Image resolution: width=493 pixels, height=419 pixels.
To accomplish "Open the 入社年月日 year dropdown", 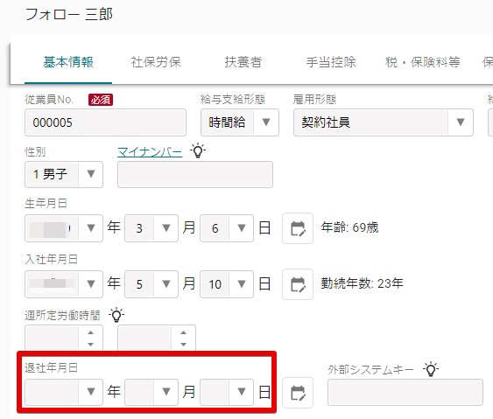I will click(x=64, y=284).
